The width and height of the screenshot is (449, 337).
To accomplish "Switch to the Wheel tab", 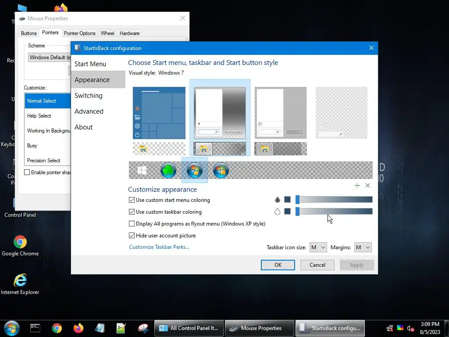I will pyautogui.click(x=107, y=33).
